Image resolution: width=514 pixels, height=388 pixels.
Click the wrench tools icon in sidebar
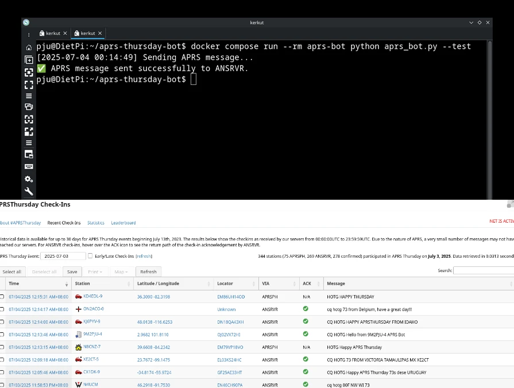[x=29, y=191]
